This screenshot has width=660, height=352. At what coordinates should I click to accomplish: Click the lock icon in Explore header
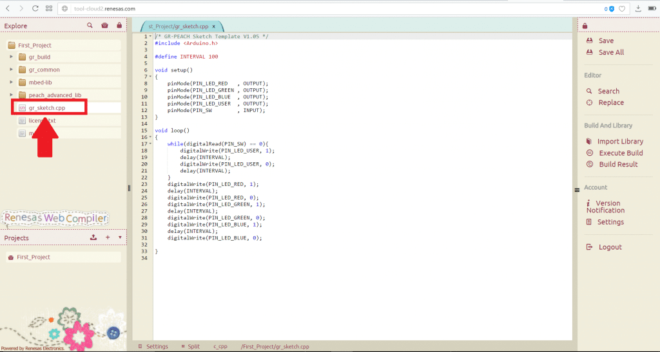pos(119,26)
